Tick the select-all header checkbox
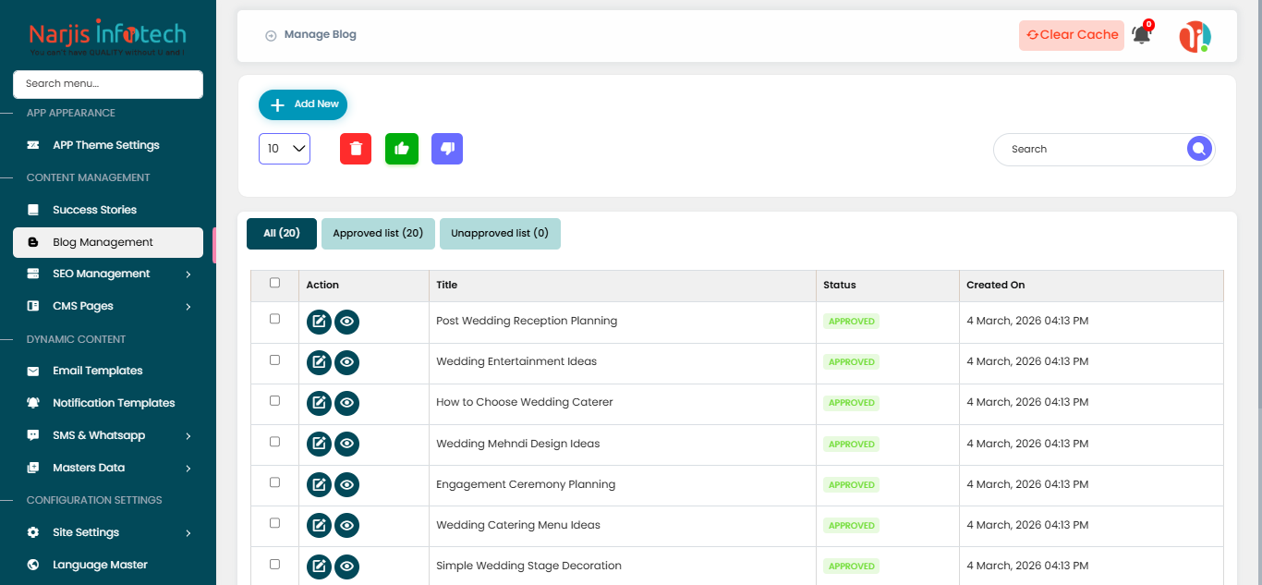Image resolution: width=1262 pixels, height=585 pixels. tap(274, 283)
